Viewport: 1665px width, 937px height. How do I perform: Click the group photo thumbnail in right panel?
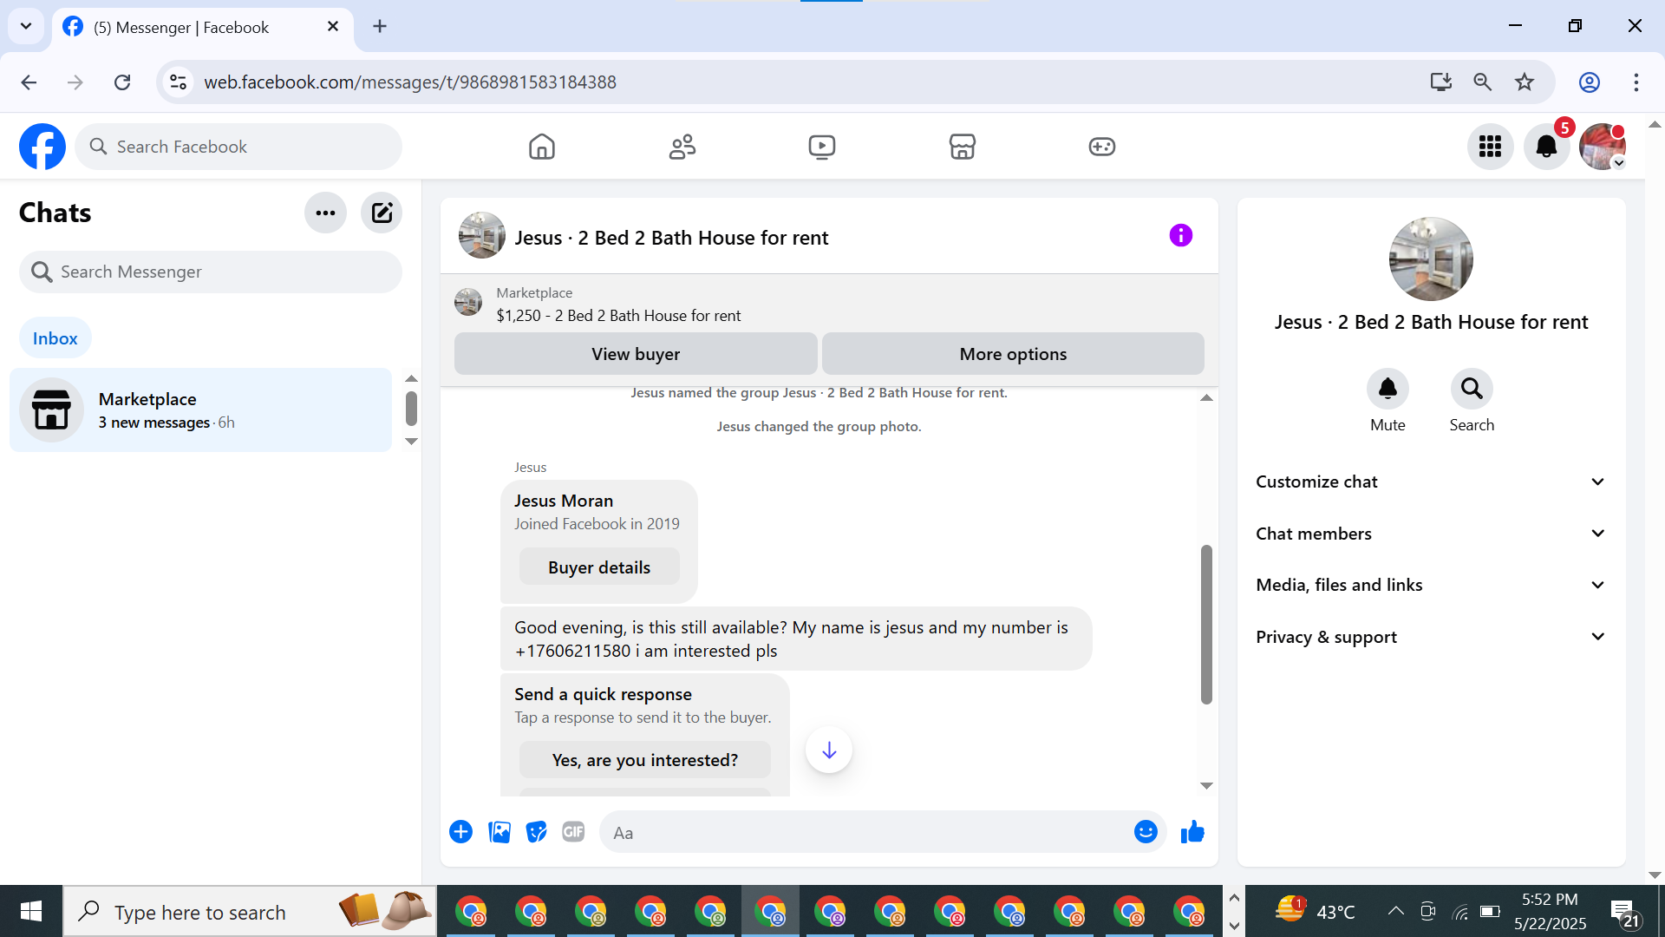[1431, 259]
